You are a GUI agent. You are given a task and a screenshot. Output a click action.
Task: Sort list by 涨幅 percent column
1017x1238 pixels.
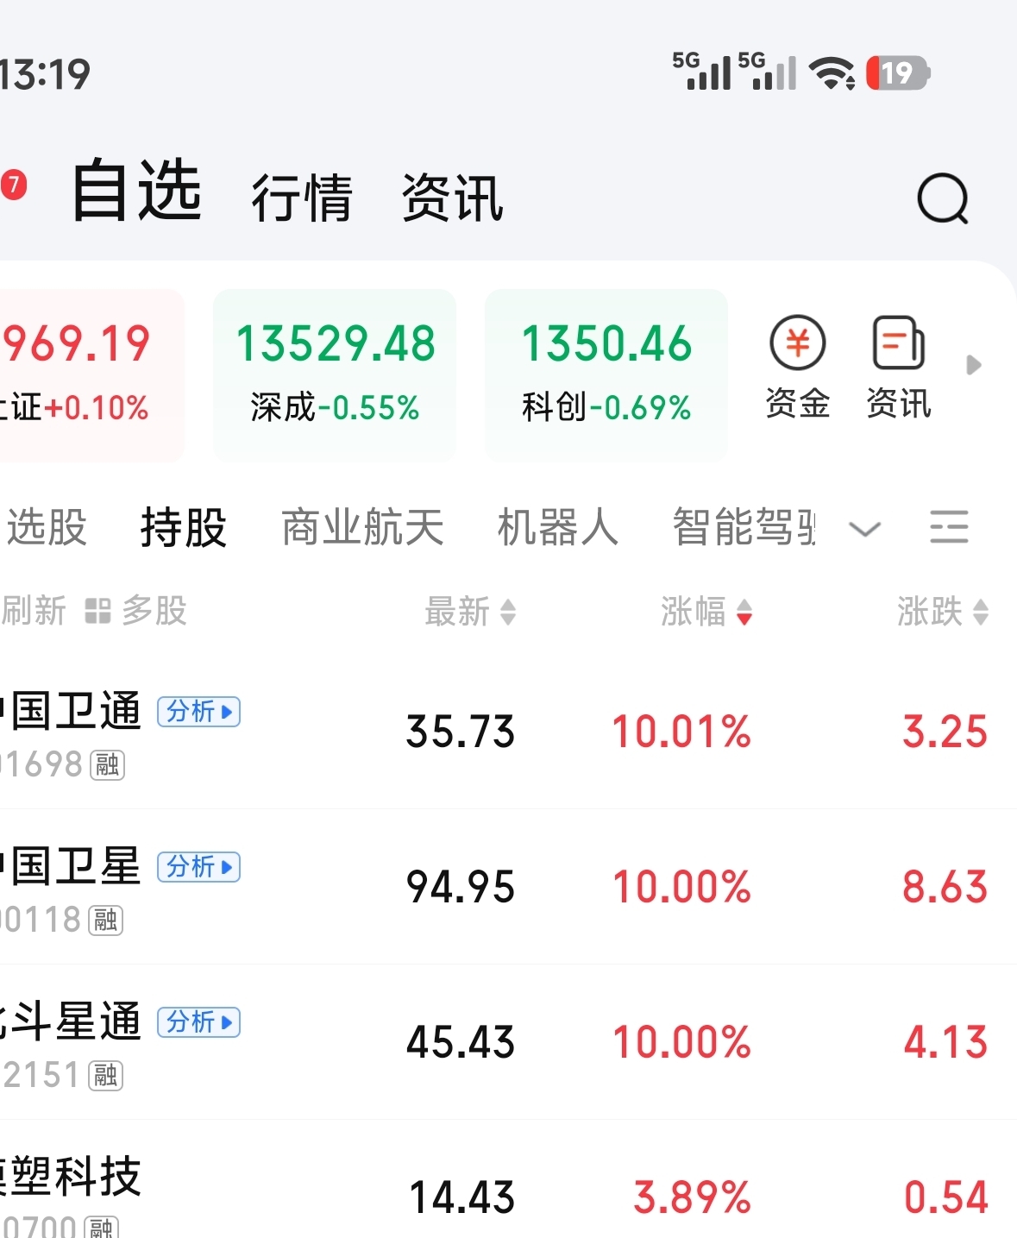[706, 611]
